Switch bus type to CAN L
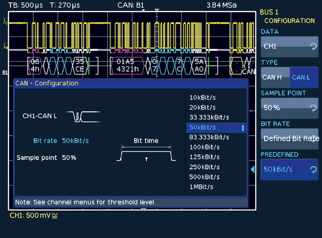The image size is (322, 238). tap(304, 78)
